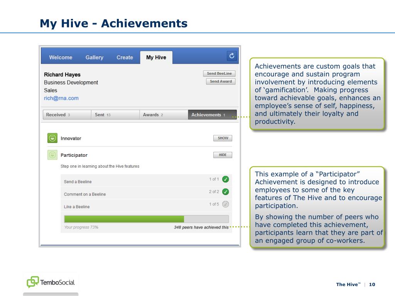The height and width of the screenshot is (296, 395).
Task: Click the Innovator achievement title
Action: (x=71, y=138)
